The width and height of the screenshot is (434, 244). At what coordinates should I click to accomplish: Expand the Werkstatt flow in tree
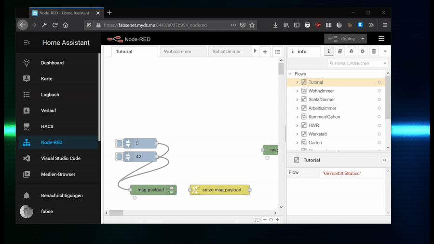click(297, 134)
